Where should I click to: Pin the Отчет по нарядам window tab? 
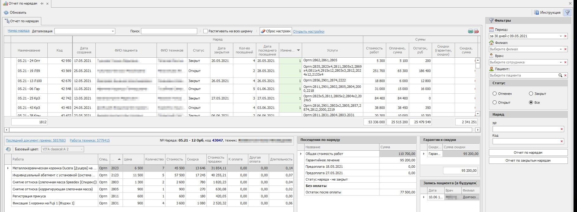click(42, 4)
